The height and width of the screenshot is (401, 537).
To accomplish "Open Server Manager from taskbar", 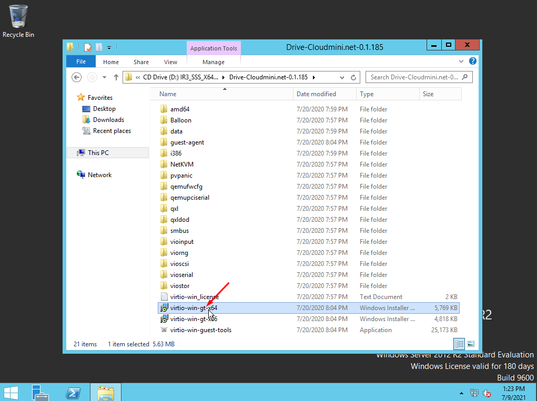I will pos(40,393).
